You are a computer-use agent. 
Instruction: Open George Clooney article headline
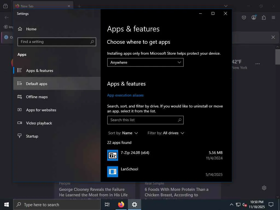click(94, 192)
